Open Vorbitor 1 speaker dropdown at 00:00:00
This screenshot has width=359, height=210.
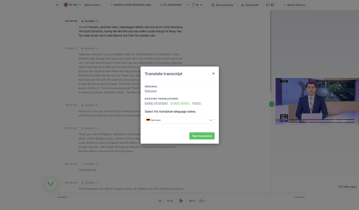(x=91, y=21)
